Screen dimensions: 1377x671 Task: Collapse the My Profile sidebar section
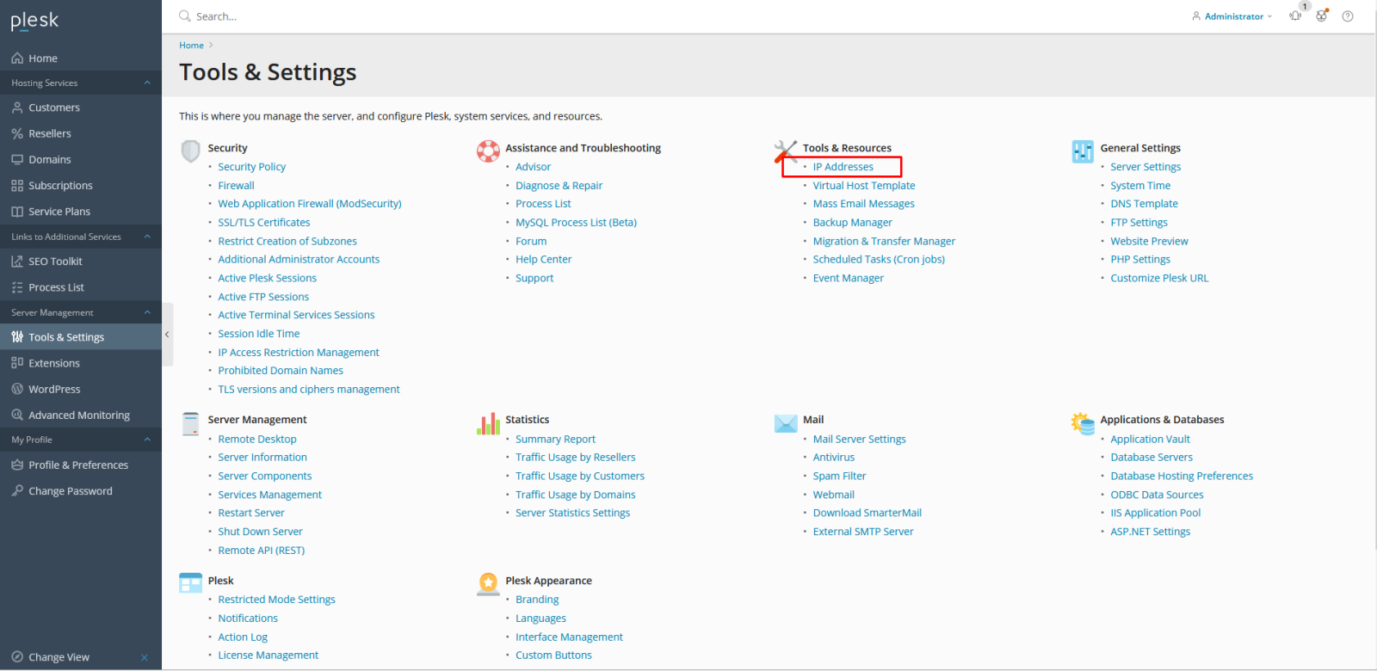[x=147, y=440]
